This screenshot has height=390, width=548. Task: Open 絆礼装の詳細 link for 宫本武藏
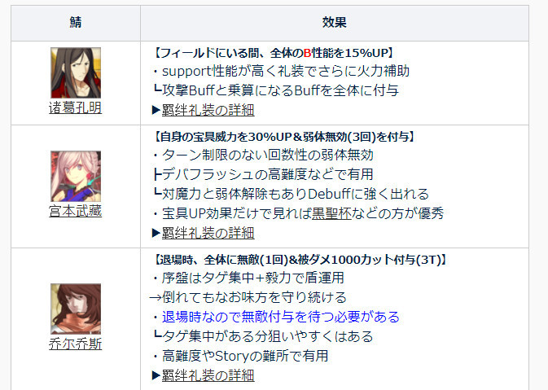(x=208, y=233)
